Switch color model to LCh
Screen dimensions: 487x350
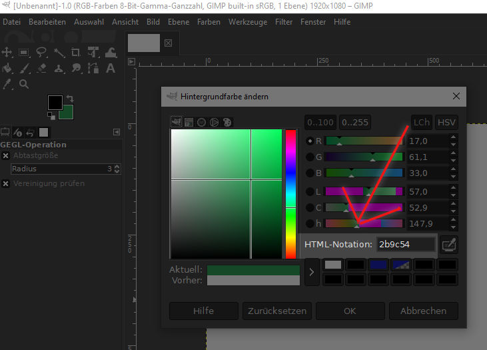422,122
